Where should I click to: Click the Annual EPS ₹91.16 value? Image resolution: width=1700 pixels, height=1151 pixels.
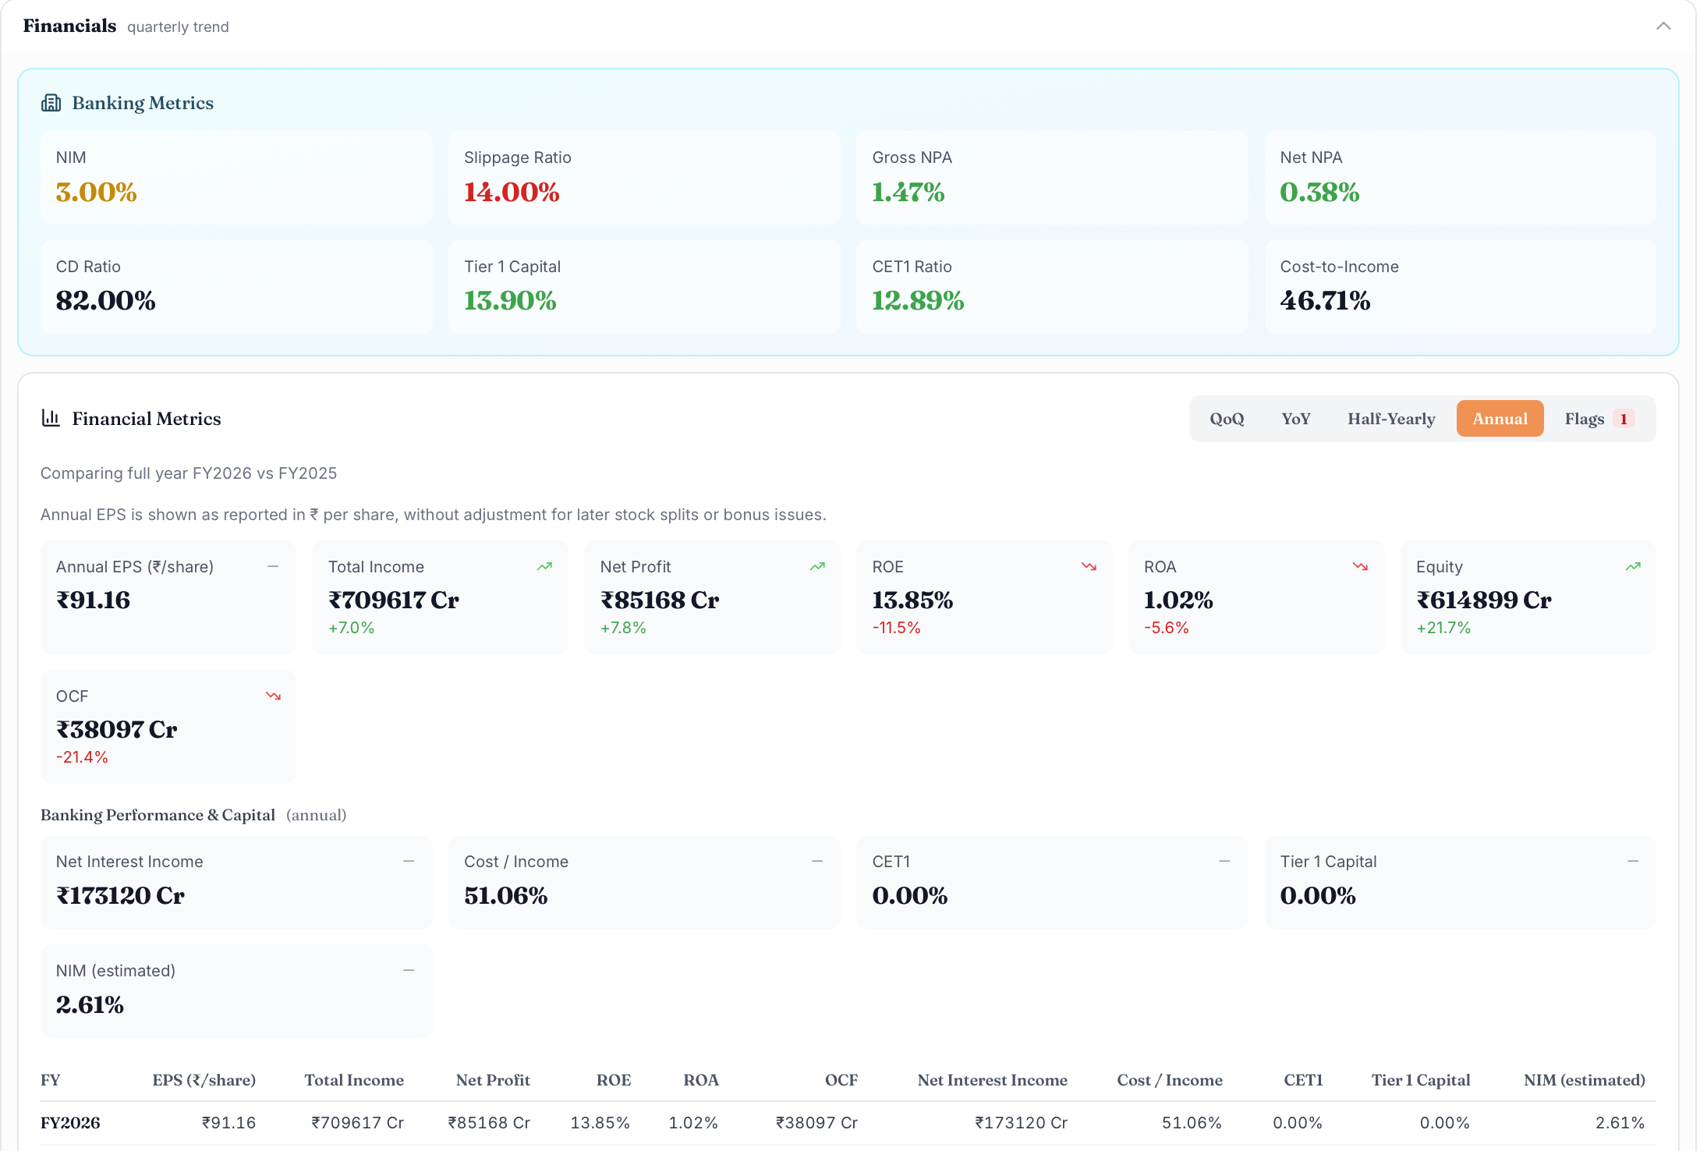93,600
